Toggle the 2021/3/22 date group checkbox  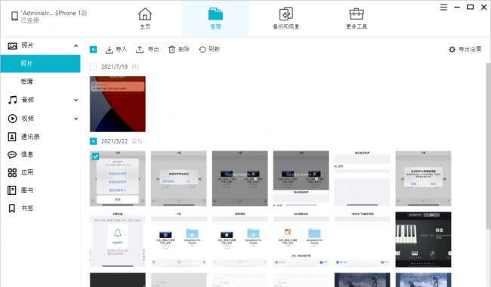coord(94,141)
